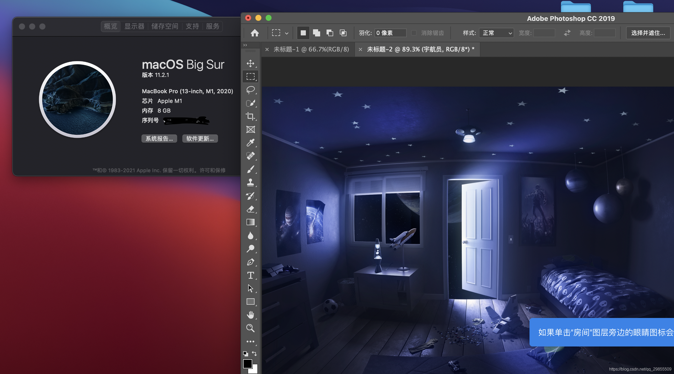Enable Intersect with selection mode

pyautogui.click(x=343, y=33)
